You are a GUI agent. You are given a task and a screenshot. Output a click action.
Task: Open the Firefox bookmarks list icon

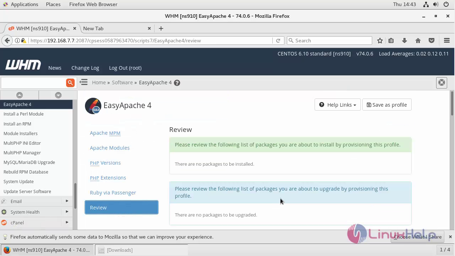[391, 41]
